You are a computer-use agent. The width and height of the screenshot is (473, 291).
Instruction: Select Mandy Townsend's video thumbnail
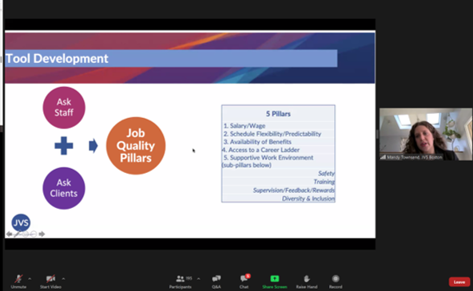426,134
